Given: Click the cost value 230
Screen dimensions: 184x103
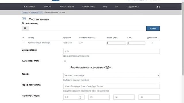Looking at the screenshot, I should (x=81, y=43).
